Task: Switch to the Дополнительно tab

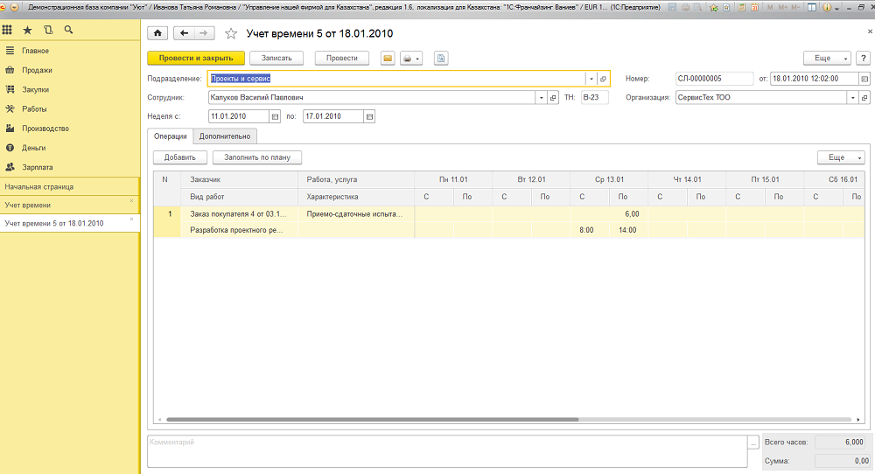Action: coord(225,136)
